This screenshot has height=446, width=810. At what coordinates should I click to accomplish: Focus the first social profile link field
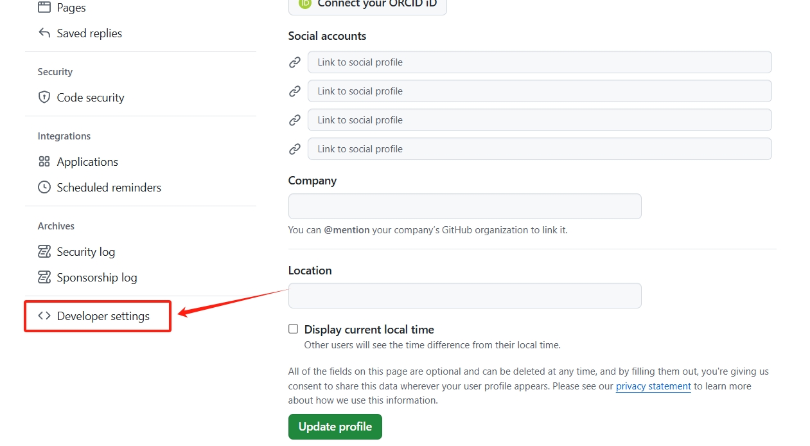point(540,62)
